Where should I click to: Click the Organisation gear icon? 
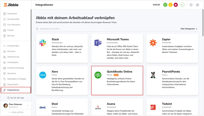tap(5, 84)
